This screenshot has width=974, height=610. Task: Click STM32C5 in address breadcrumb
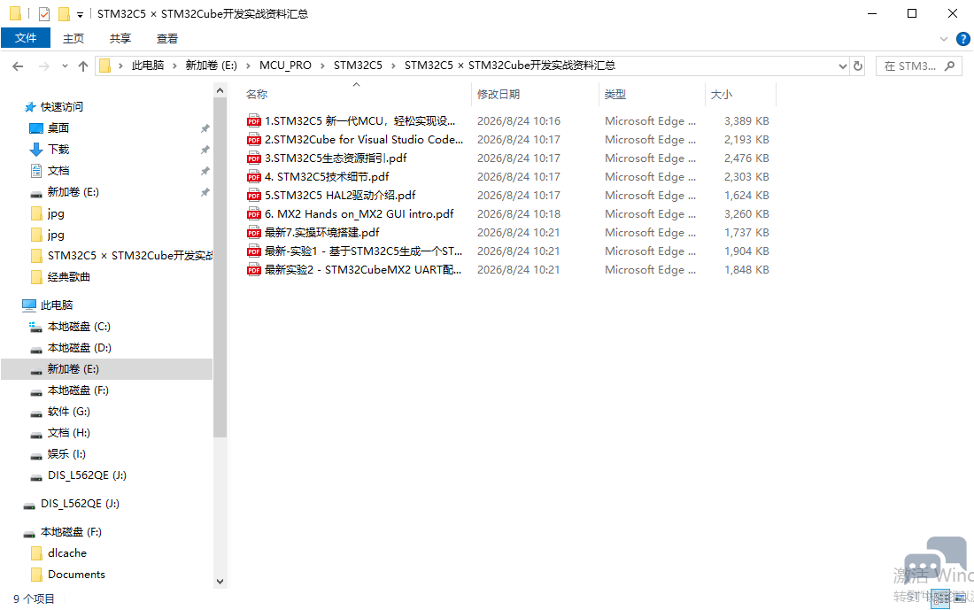pos(358,66)
